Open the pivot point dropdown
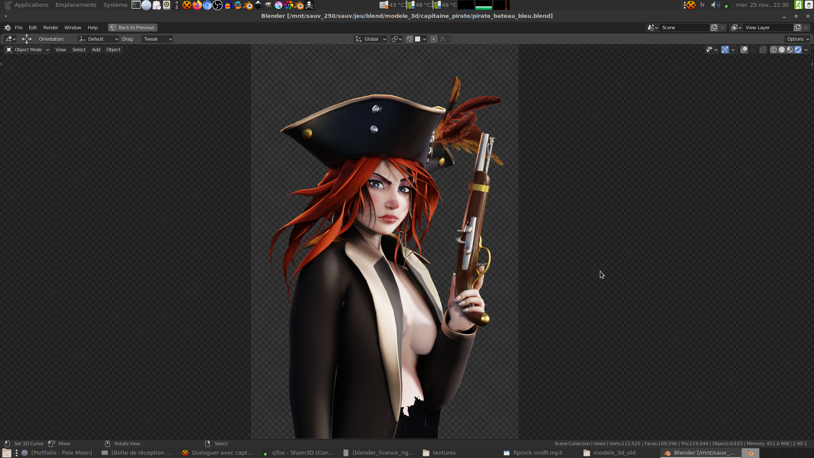The height and width of the screenshot is (458, 814). [396, 39]
